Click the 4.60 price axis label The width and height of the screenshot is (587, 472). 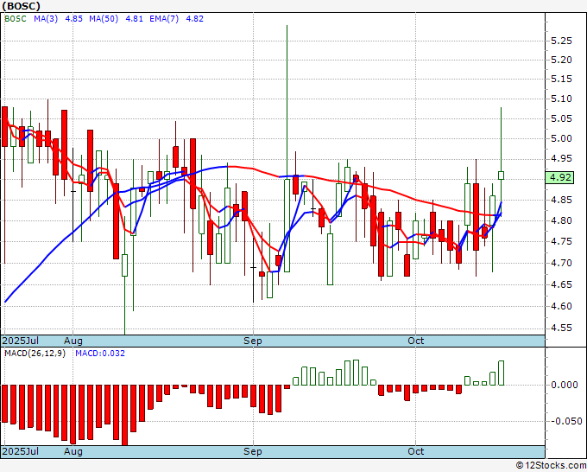click(562, 306)
